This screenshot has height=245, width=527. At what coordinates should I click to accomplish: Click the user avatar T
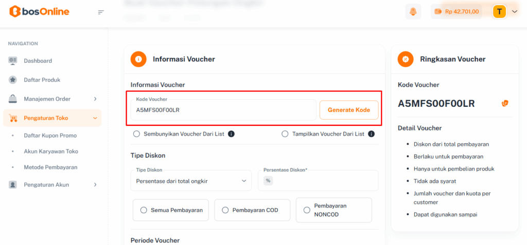[x=499, y=11]
